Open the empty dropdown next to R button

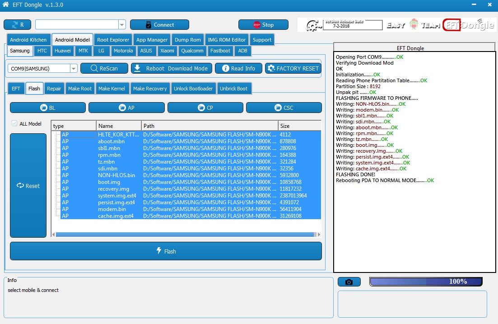[x=122, y=24]
